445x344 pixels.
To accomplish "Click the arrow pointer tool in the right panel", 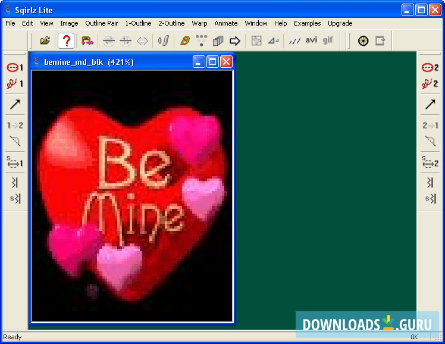I will pos(430,104).
